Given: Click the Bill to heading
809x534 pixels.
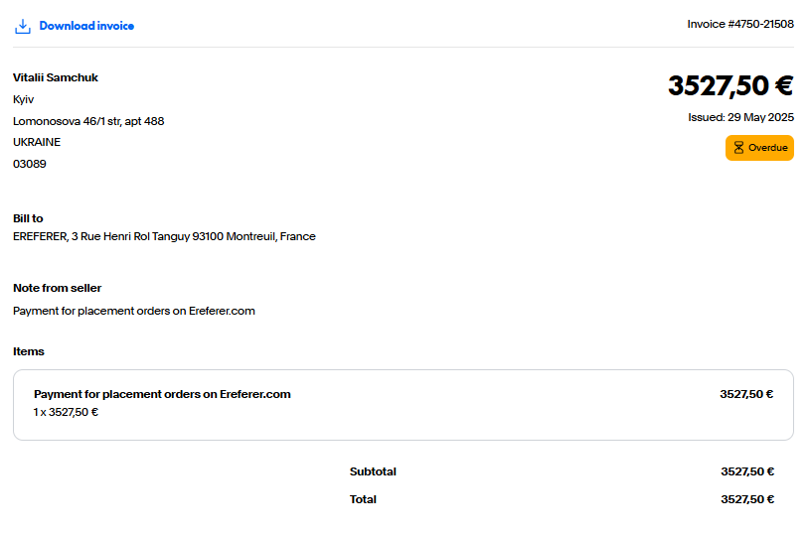Looking at the screenshot, I should coord(28,218).
